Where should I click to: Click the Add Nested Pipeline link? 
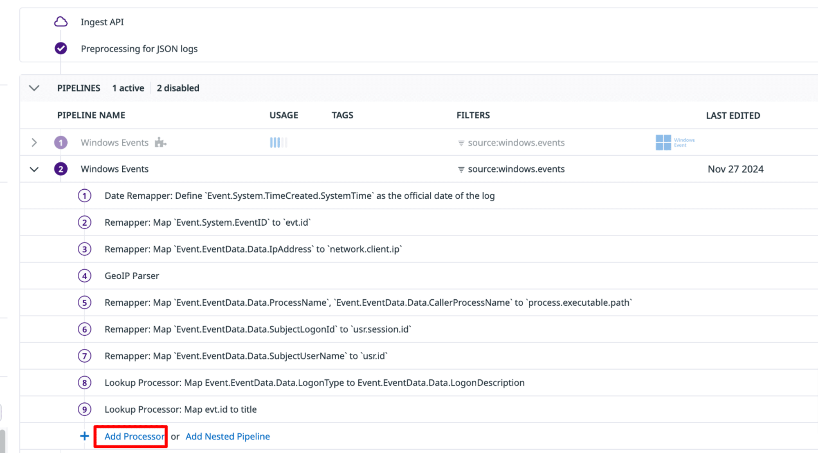coord(228,436)
